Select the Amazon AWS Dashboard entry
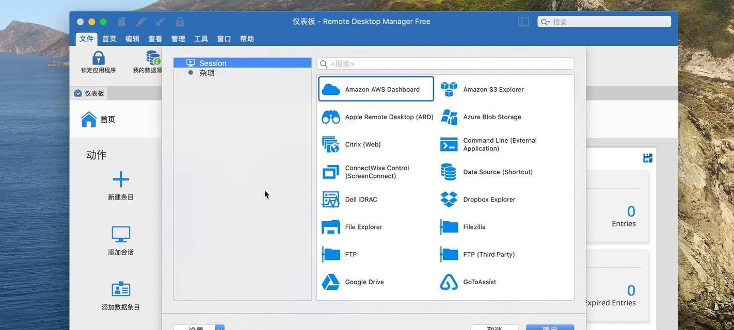This screenshot has height=330, width=734. pyautogui.click(x=376, y=89)
